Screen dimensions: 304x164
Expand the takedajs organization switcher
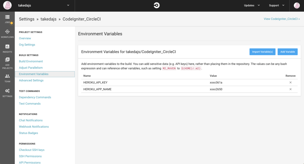(68, 5)
